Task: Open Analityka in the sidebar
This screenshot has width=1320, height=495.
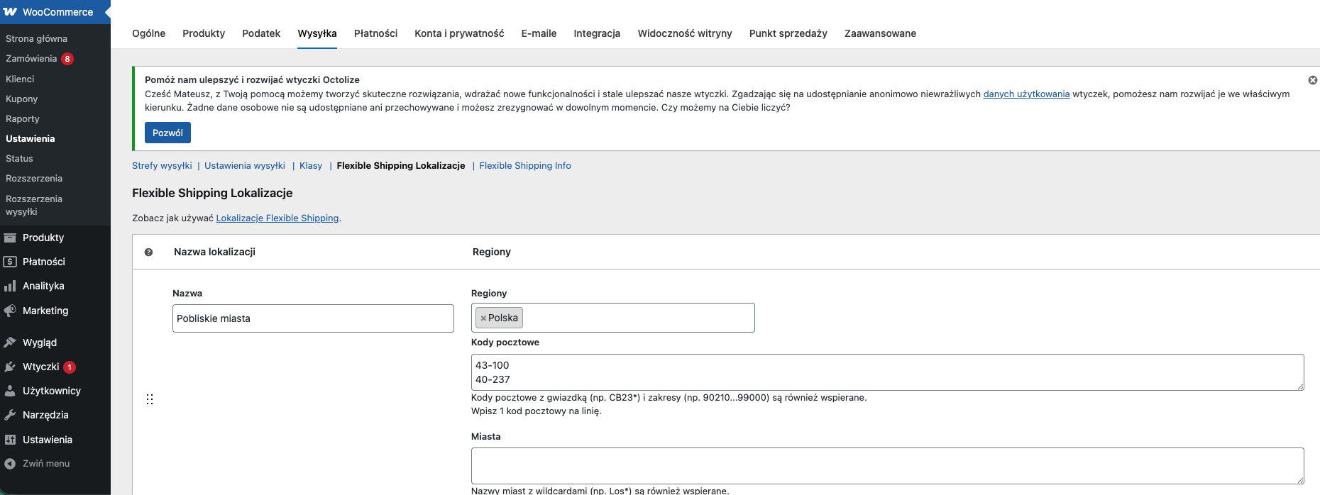Action: point(43,286)
